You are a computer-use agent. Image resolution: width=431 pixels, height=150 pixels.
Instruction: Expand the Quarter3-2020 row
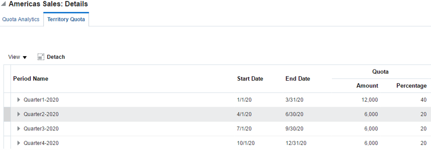19,129
